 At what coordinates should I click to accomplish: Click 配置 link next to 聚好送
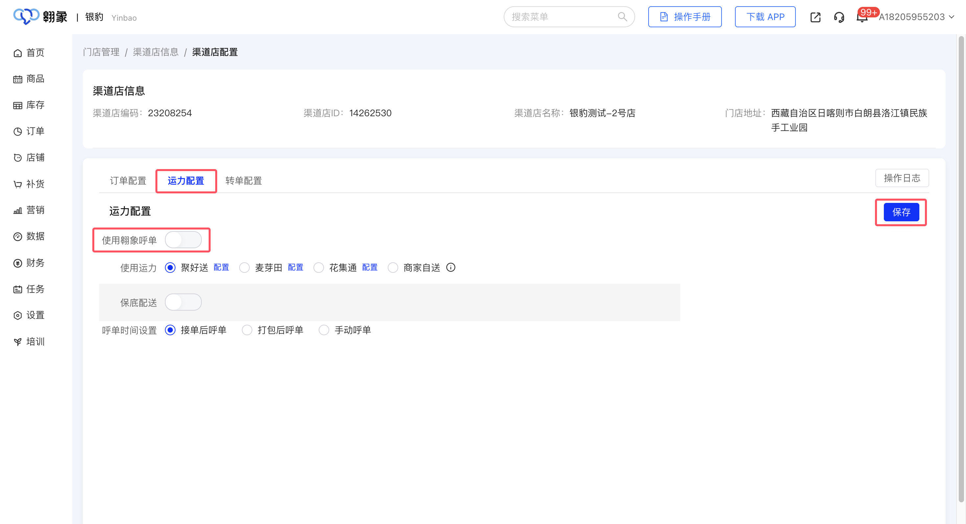click(x=221, y=267)
